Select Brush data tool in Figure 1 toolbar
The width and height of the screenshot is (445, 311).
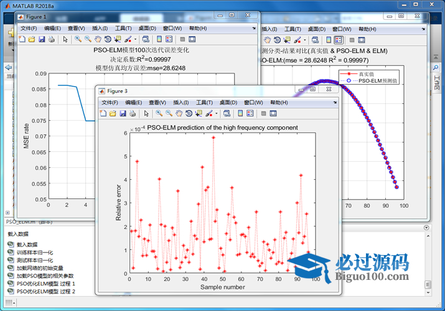click(128, 39)
